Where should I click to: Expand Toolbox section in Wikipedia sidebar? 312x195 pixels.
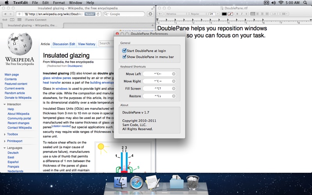click(x=5, y=134)
